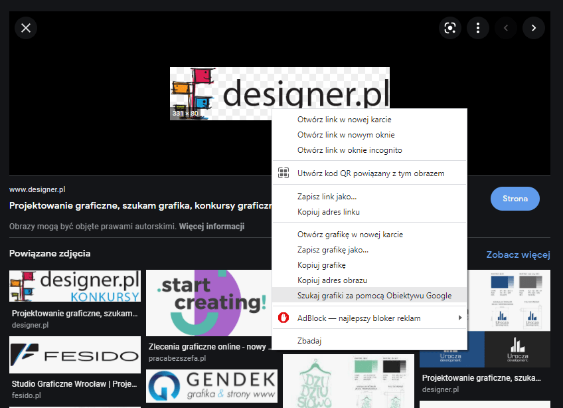Click 'Zbadaj' to inspect element
Screen dimensions: 563x408
point(309,341)
